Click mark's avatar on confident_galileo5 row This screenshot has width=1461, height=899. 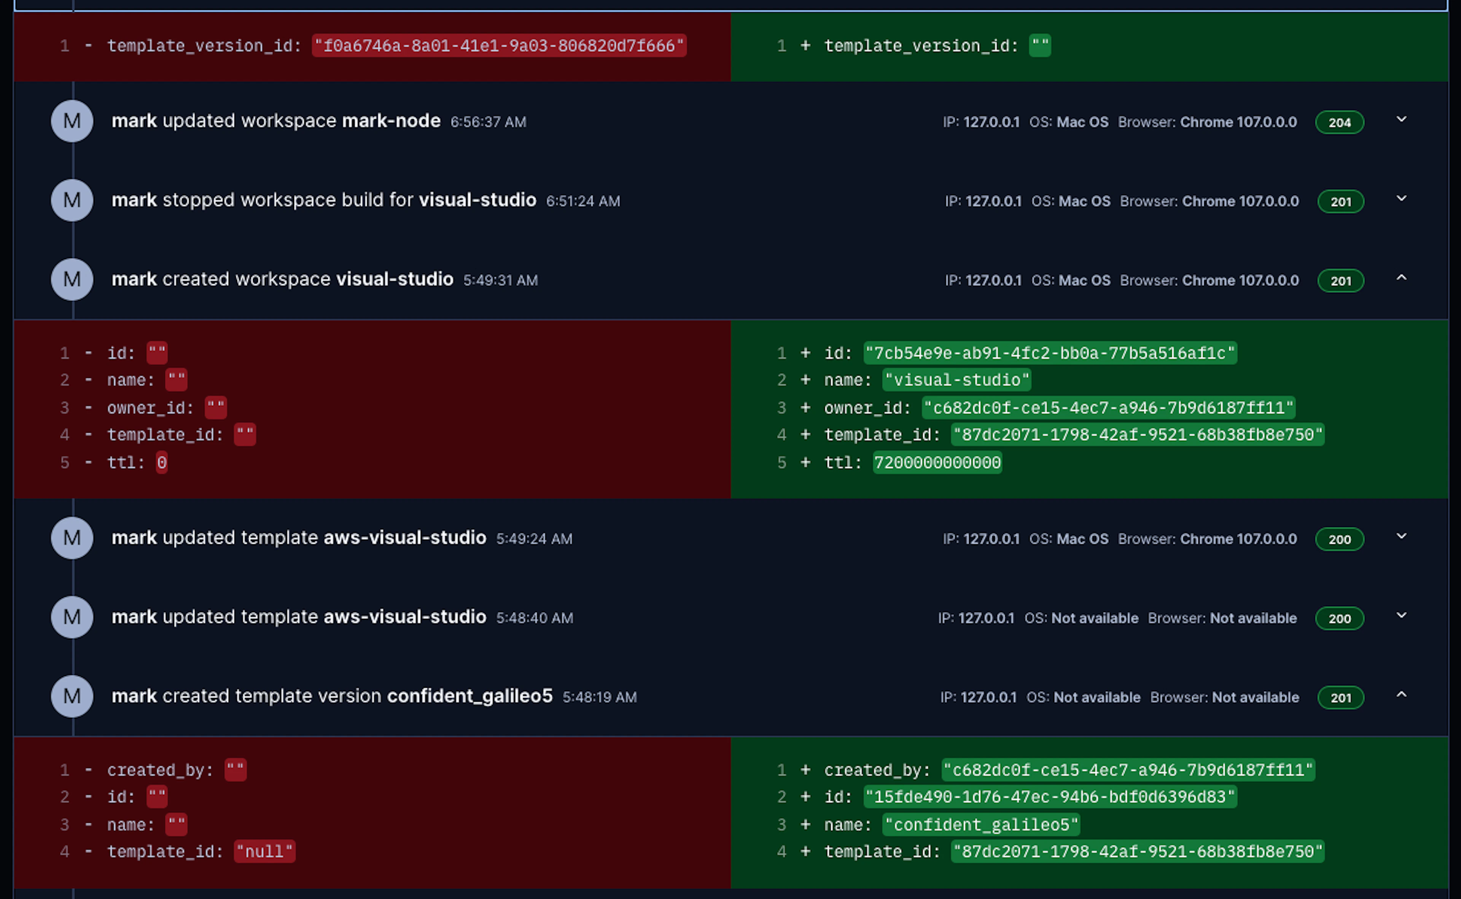click(72, 696)
